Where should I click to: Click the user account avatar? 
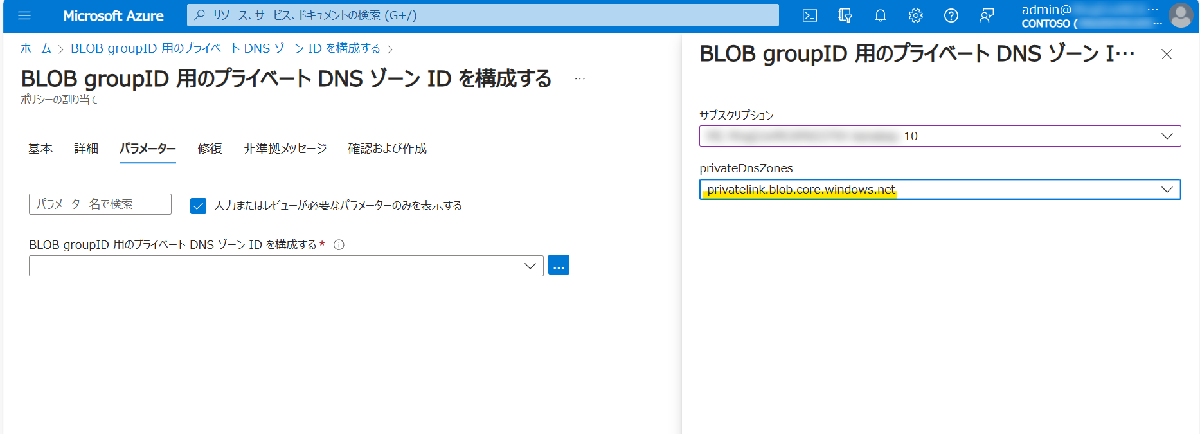pos(1181,15)
